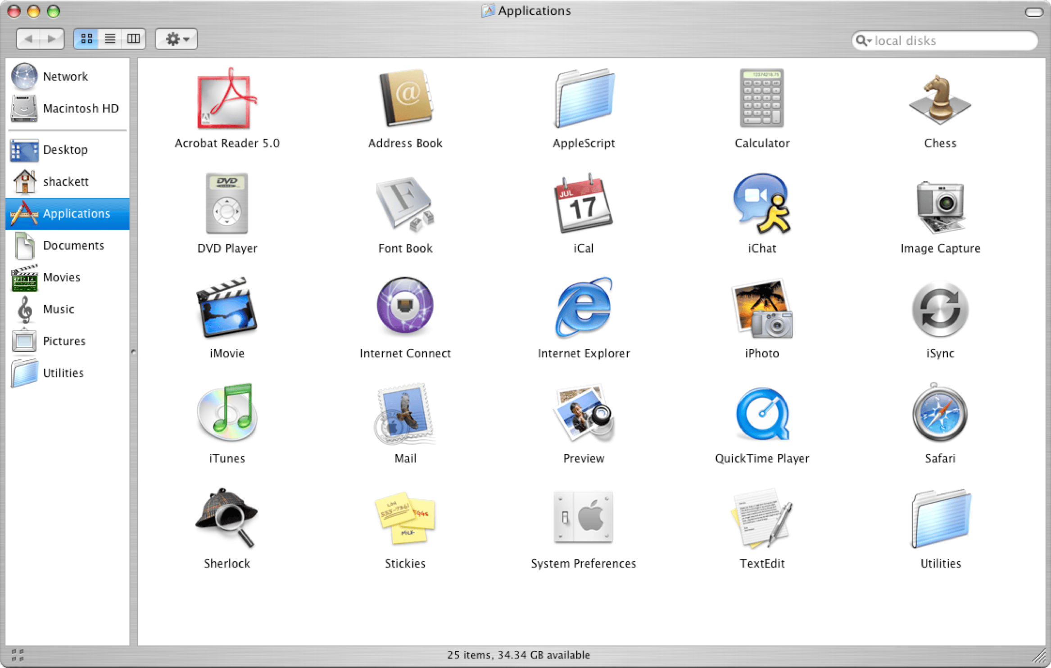This screenshot has height=668, width=1051.
Task: Select the iTunes icon
Action: tap(227, 412)
